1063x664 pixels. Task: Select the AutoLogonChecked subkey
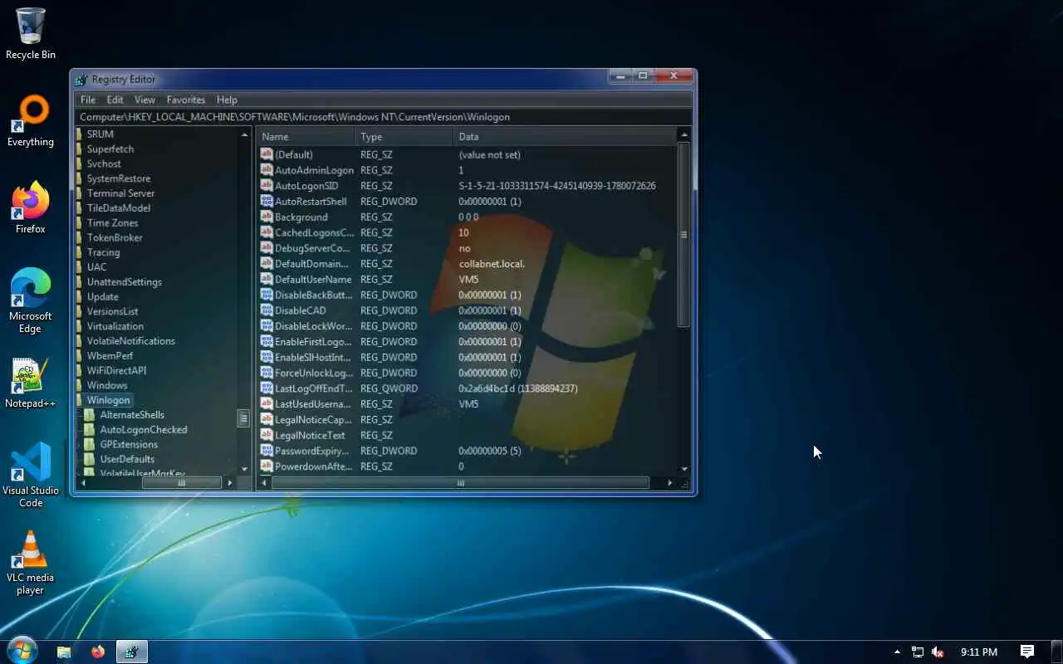(x=144, y=430)
